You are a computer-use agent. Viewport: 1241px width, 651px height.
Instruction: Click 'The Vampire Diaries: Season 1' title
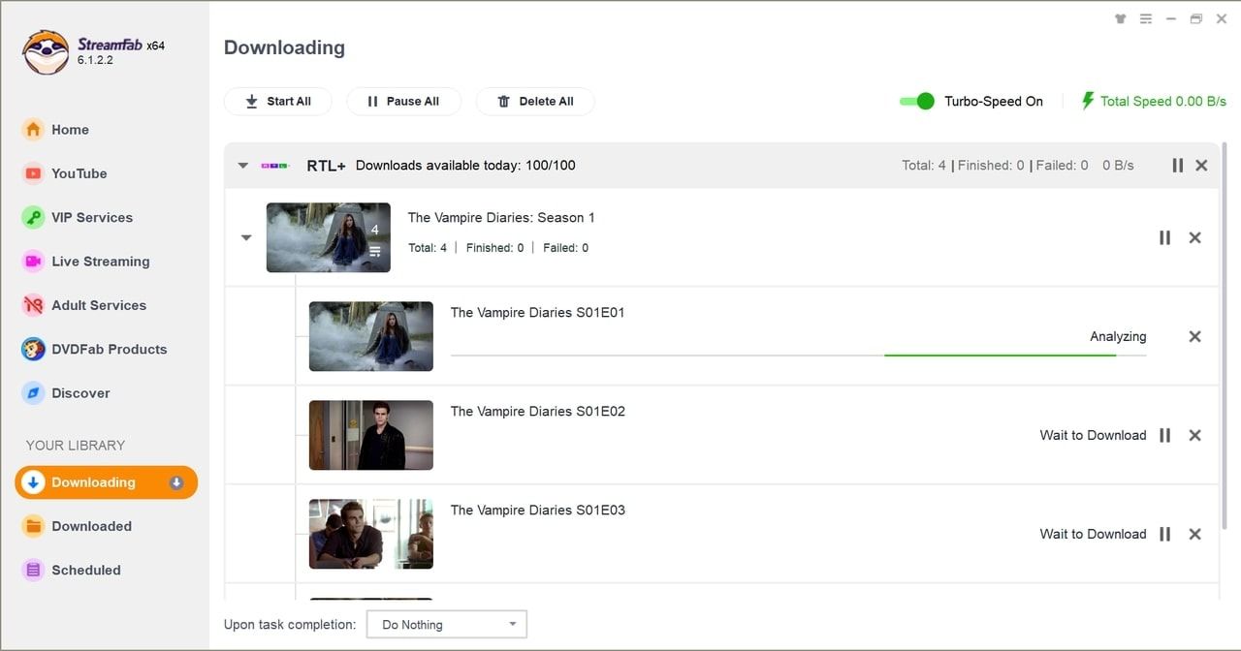tap(501, 217)
